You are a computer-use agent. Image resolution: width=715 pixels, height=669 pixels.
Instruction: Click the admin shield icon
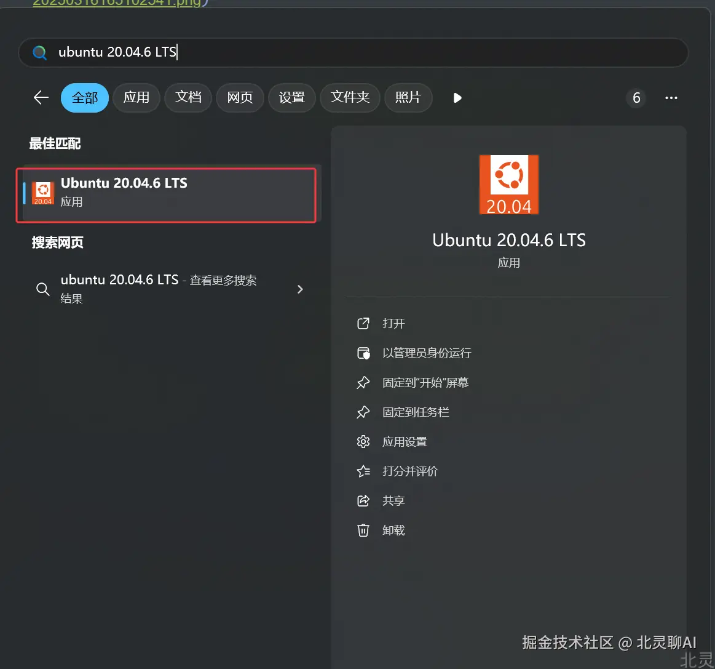click(363, 353)
